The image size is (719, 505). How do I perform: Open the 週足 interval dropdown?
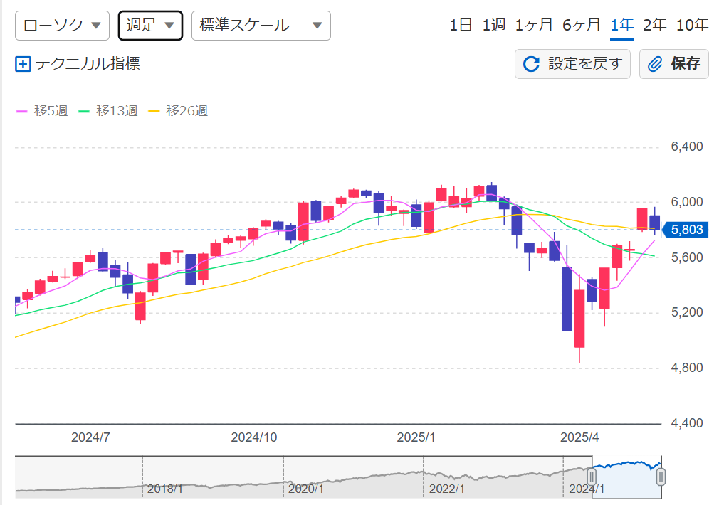tap(150, 25)
